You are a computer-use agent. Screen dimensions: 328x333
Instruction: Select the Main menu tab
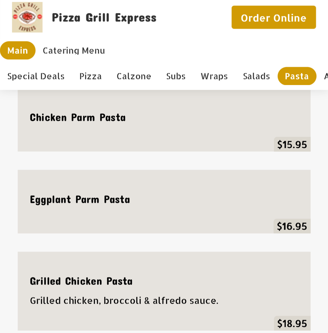[18, 50]
